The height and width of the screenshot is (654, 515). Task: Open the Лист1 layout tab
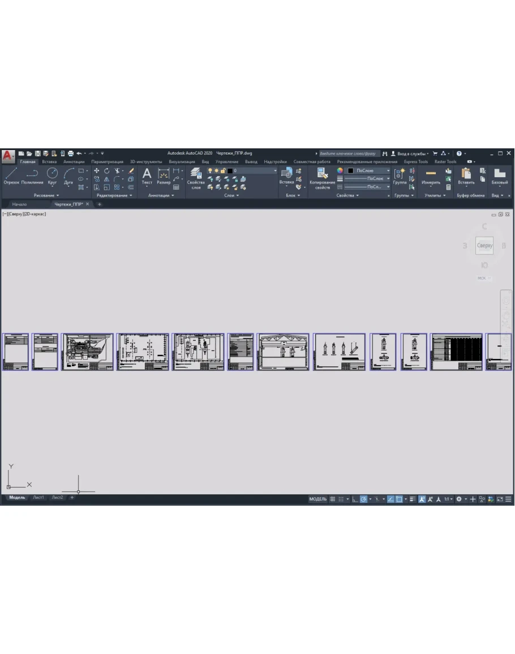point(38,498)
